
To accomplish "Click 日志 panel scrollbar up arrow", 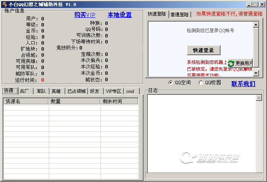I will (259, 98).
